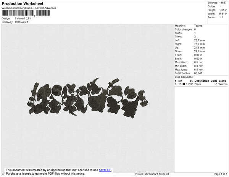Select the stitch count 11635 in stop row
The width and height of the screenshot is (229, 177).
click(189, 84)
